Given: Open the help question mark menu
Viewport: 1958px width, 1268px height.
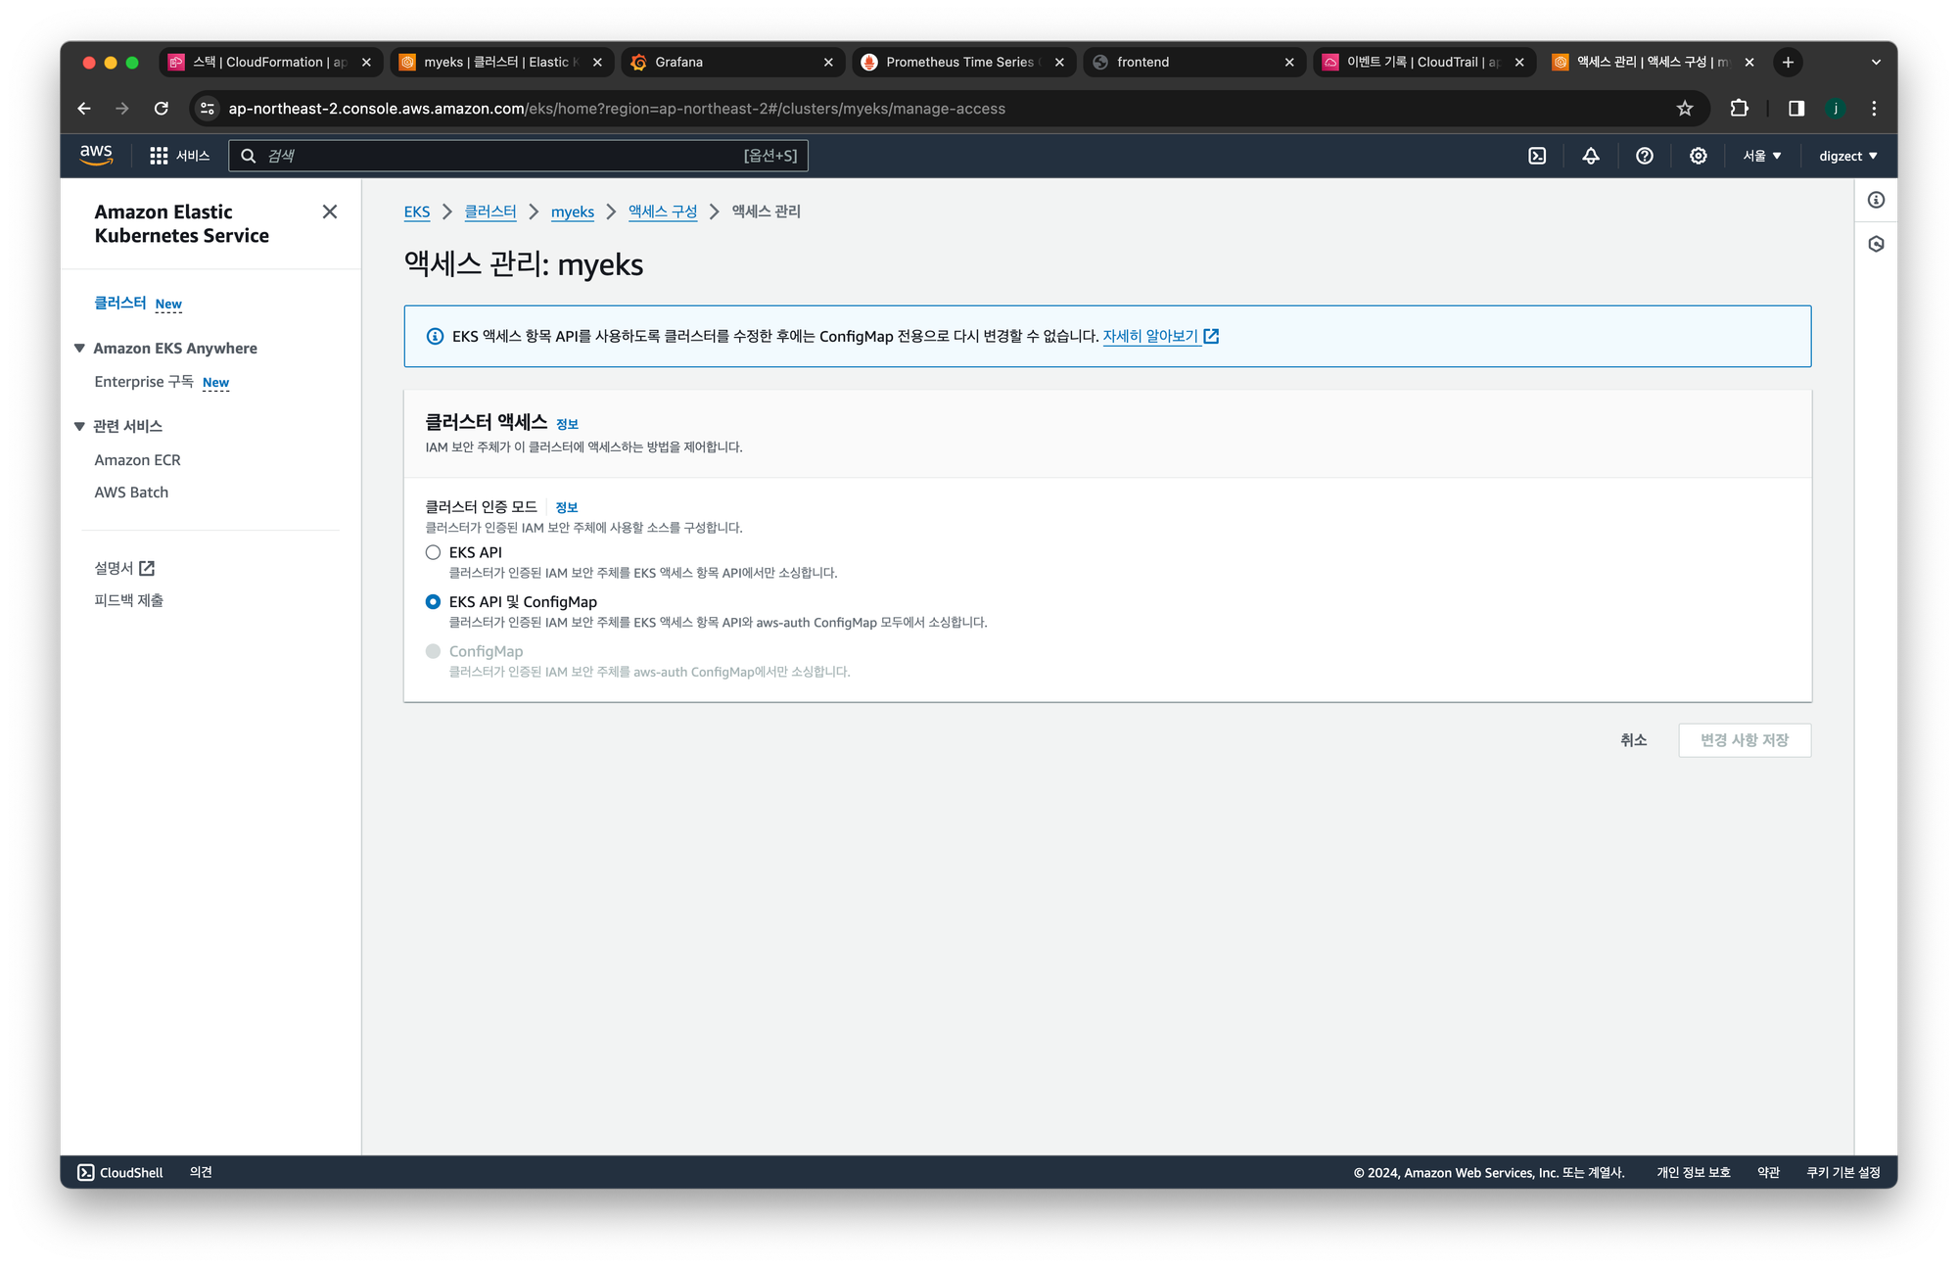Looking at the screenshot, I should (x=1645, y=156).
